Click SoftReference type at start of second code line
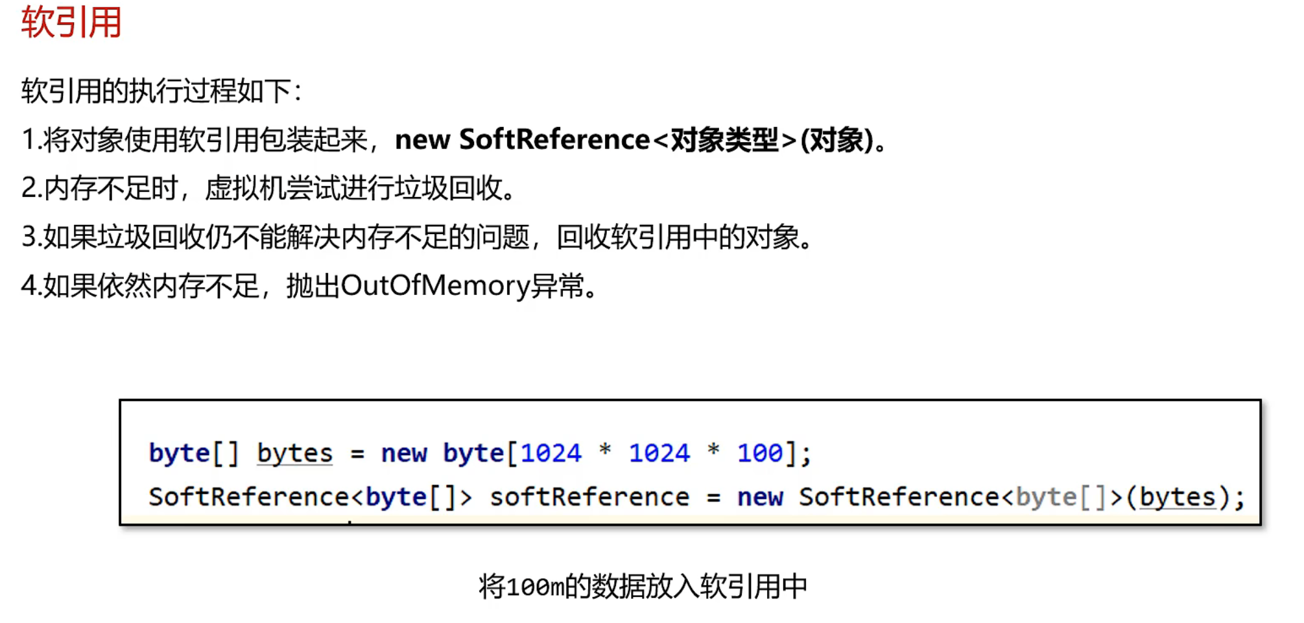Image resolution: width=1304 pixels, height=623 pixels. coord(249,497)
